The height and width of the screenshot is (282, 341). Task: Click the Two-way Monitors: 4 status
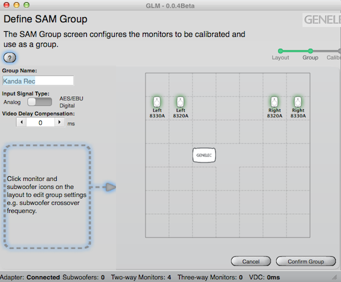point(141,277)
